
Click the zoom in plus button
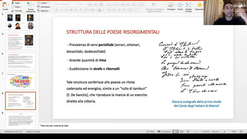(224, 131)
